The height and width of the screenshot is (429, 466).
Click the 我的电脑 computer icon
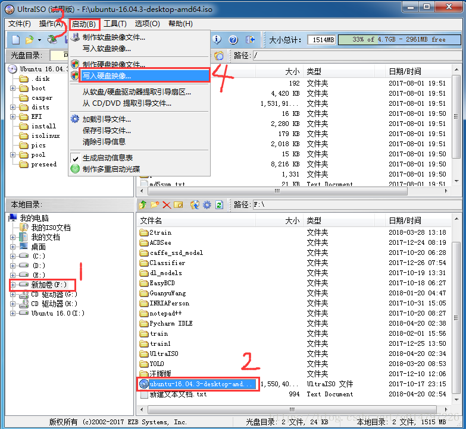[12, 217]
